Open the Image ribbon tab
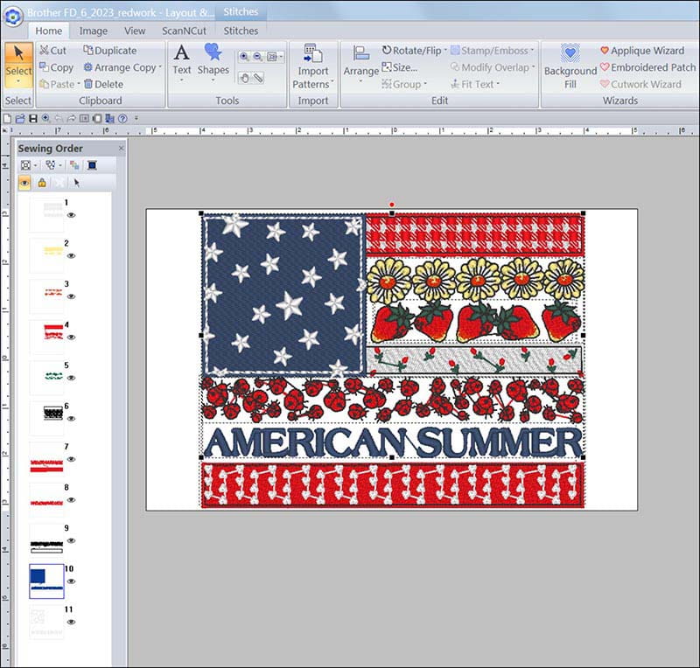 click(x=94, y=31)
